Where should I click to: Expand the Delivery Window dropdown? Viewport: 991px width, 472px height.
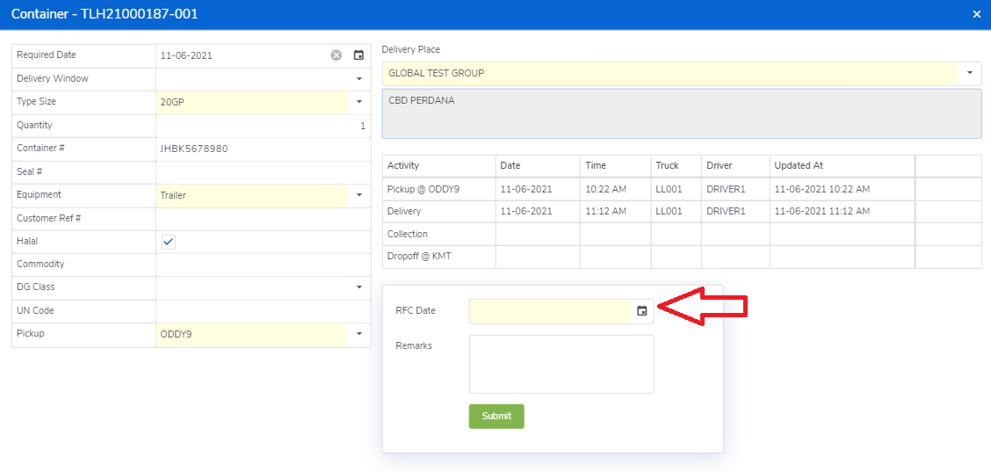[358, 79]
